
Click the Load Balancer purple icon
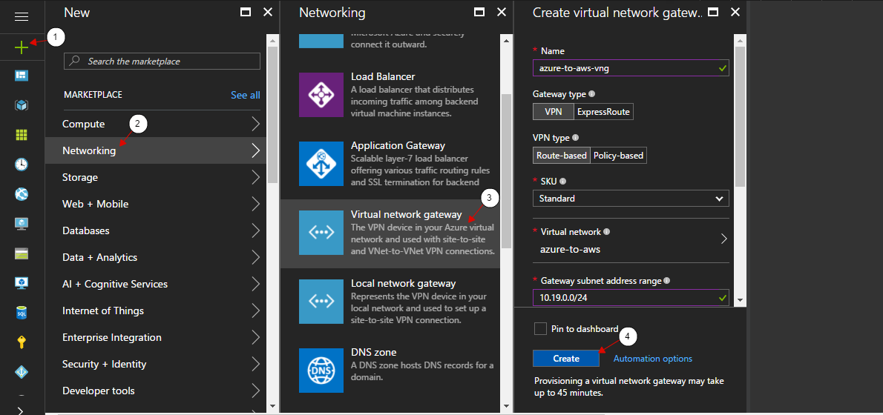[x=321, y=94]
